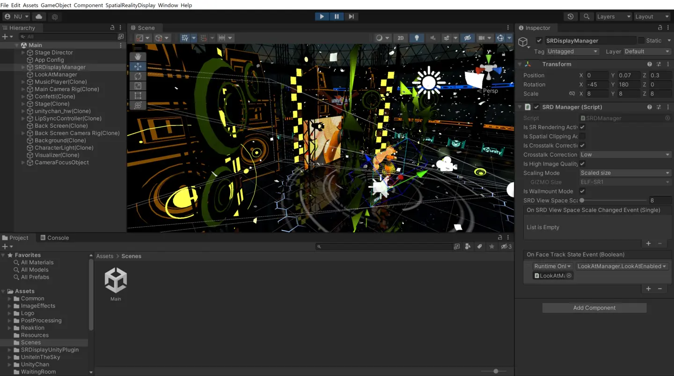Viewport: 674px width, 376px height.
Task: Expand the Stage Director tree item
Action: (23, 53)
